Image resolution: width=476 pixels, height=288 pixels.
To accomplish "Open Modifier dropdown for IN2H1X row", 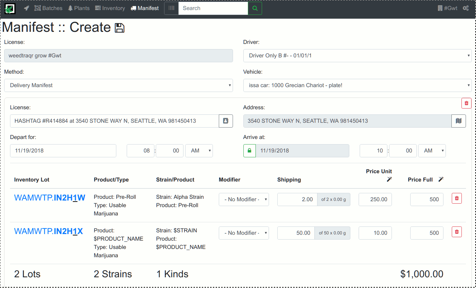I will 244,233.
